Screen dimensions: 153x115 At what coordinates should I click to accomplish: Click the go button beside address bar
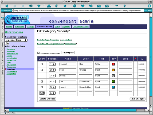148,10
